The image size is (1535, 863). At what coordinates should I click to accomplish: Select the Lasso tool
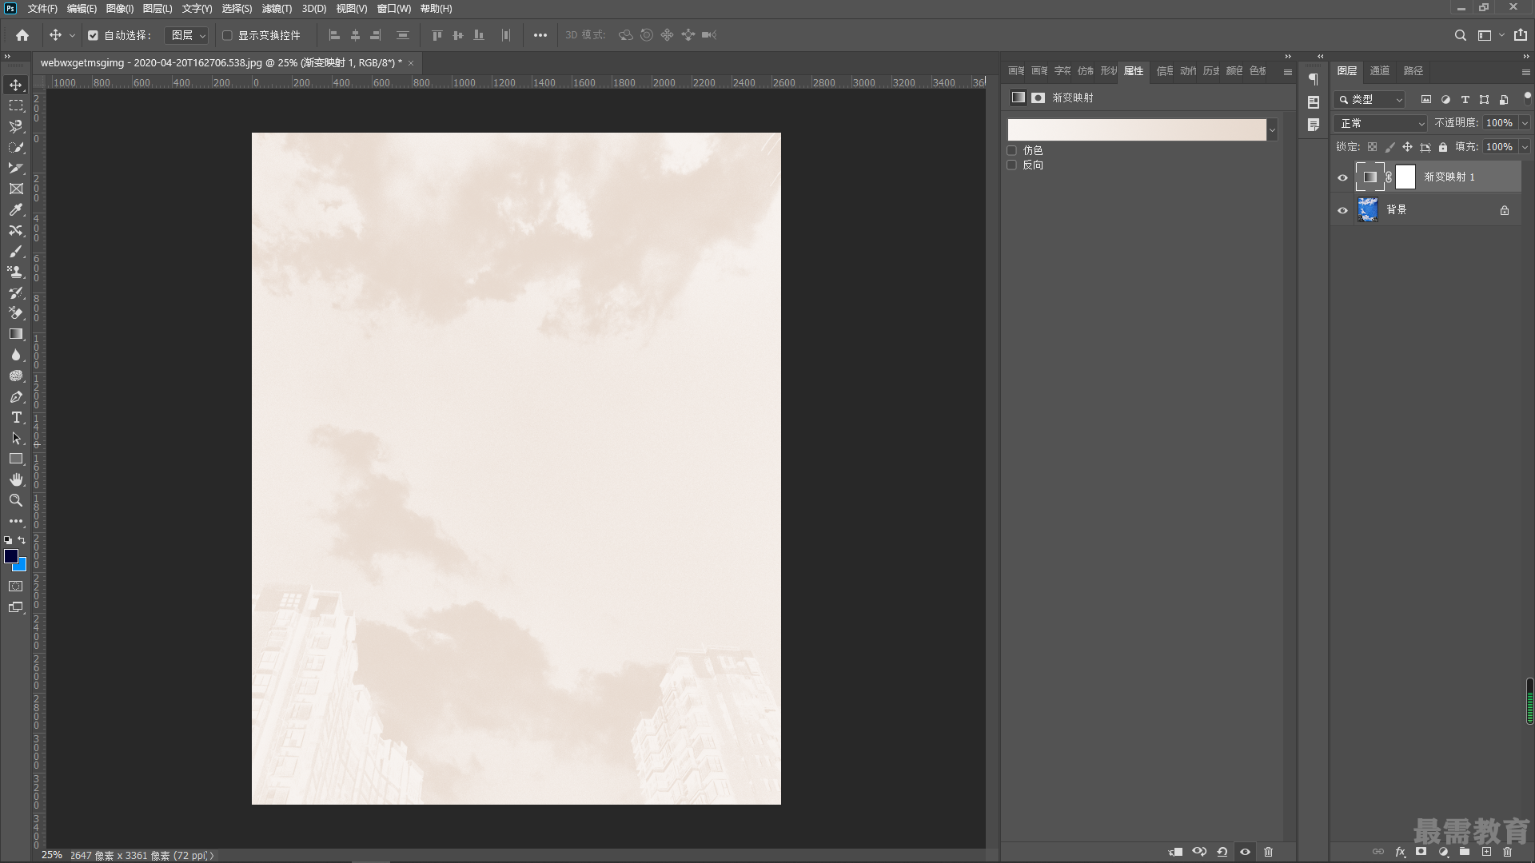pyautogui.click(x=16, y=126)
